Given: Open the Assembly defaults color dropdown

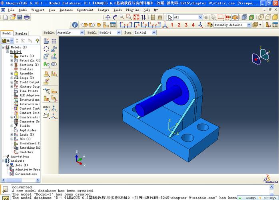Looking at the screenshot, I should point(232,25).
